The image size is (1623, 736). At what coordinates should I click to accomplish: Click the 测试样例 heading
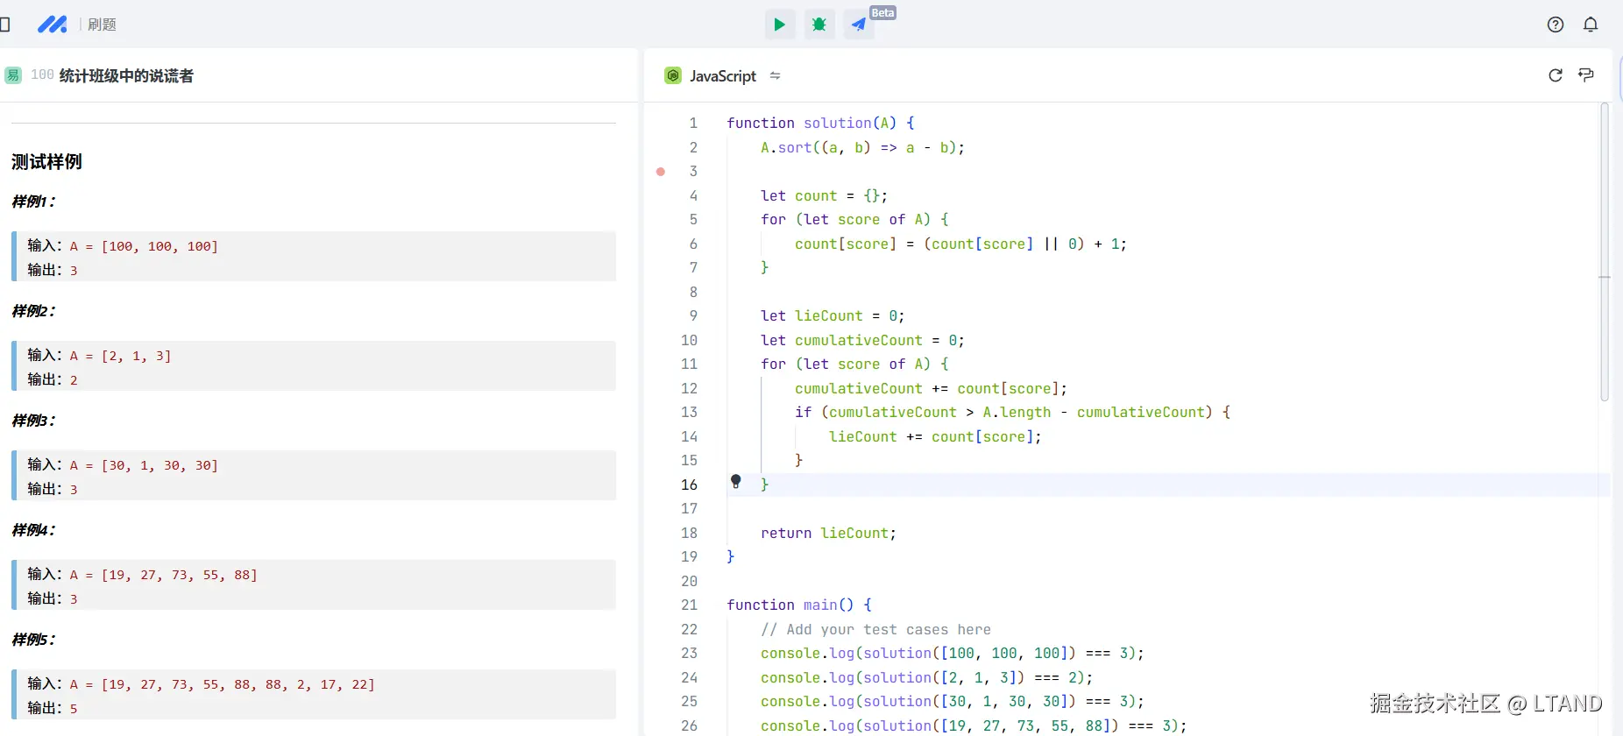point(46,162)
